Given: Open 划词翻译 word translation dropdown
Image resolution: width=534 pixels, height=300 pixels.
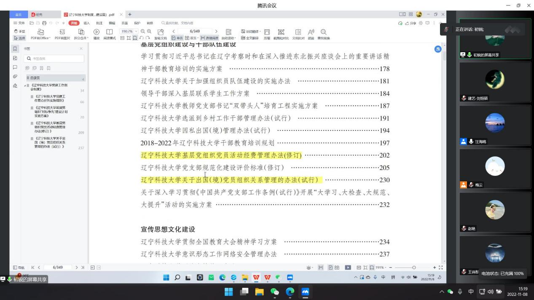Looking at the screenshot, I should coord(250,32).
